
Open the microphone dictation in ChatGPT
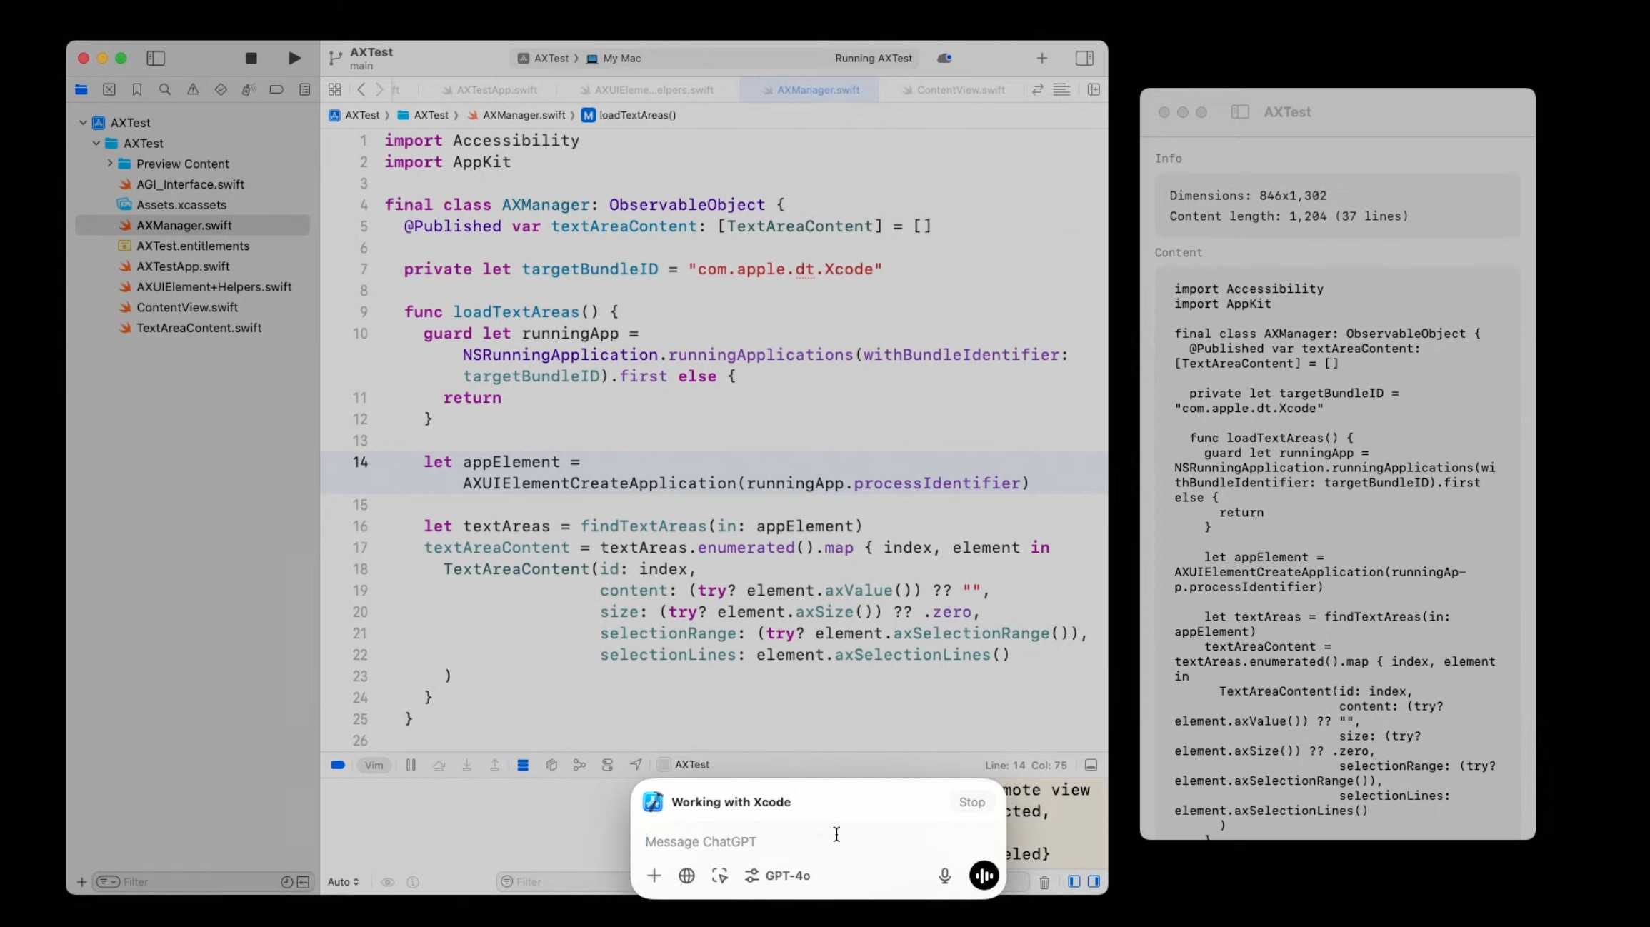tap(944, 876)
